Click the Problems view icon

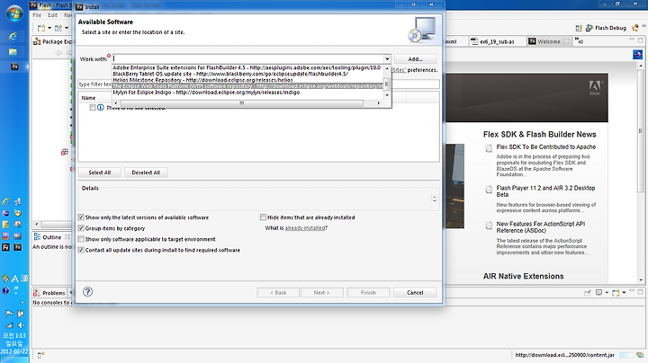[37, 293]
